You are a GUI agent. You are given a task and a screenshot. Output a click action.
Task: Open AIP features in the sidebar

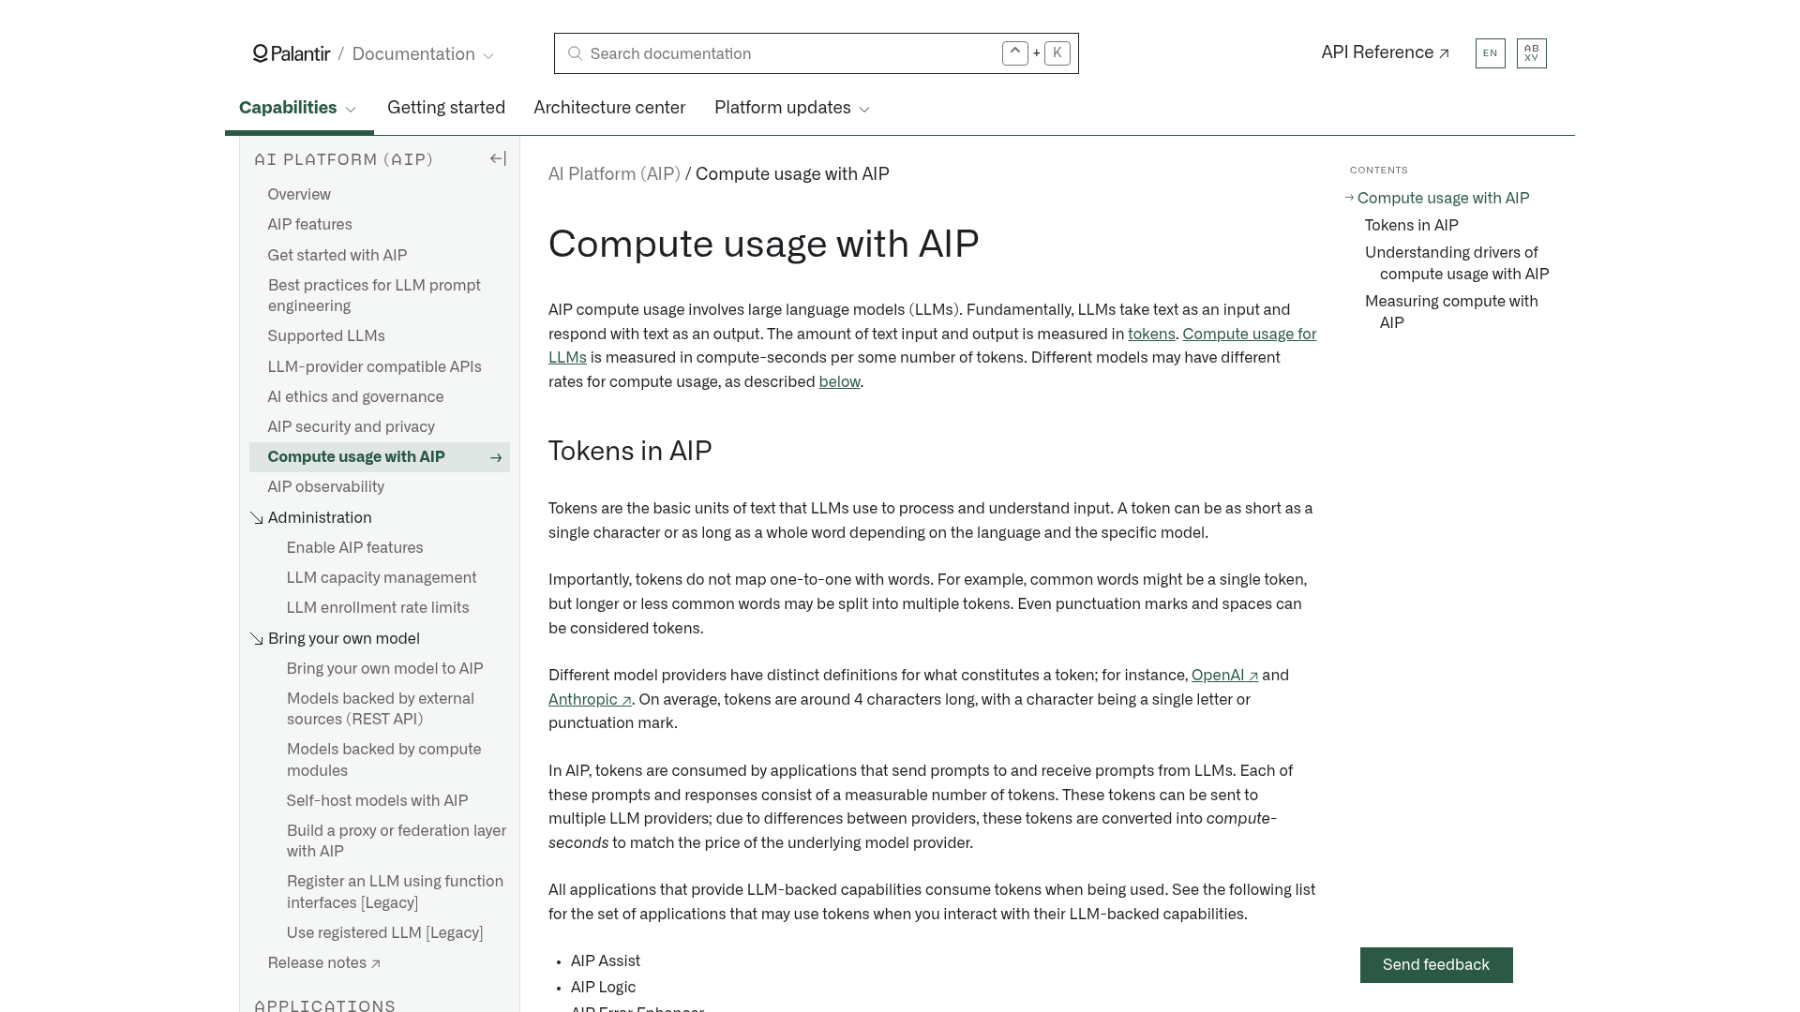[x=309, y=224]
